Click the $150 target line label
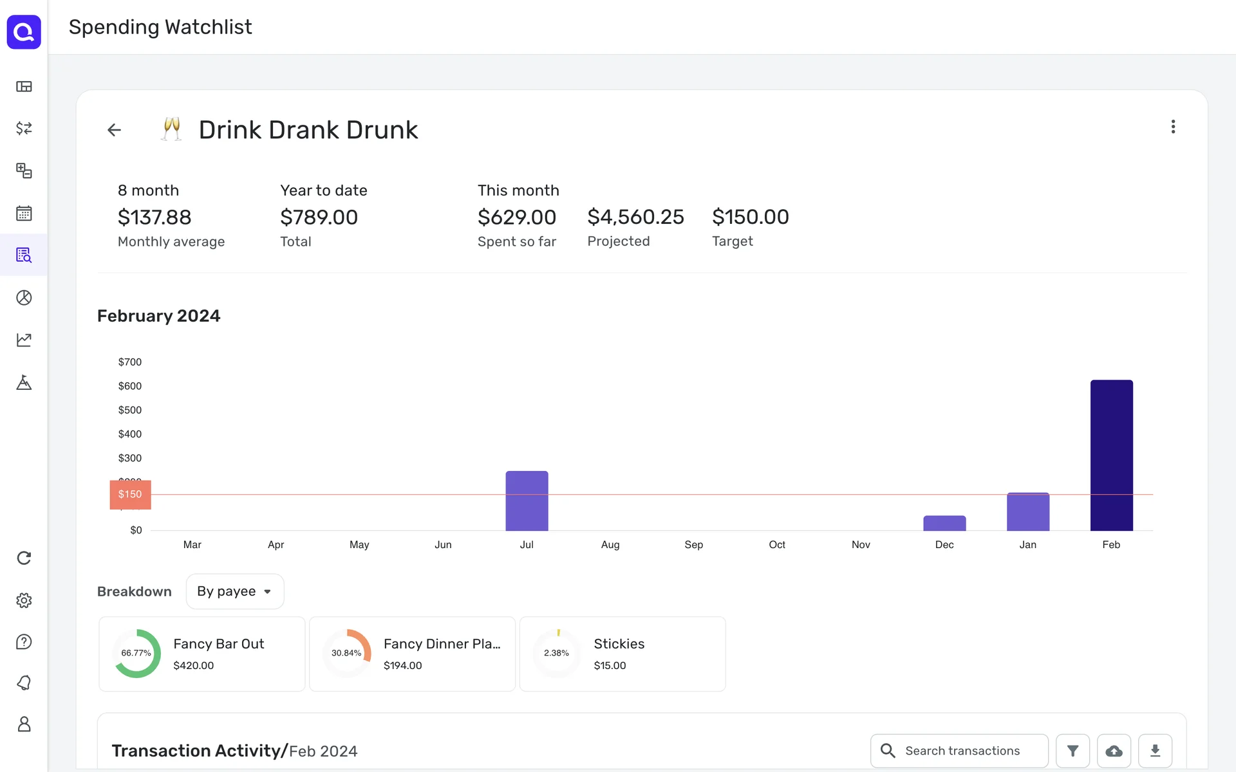The image size is (1236, 772). point(130,494)
